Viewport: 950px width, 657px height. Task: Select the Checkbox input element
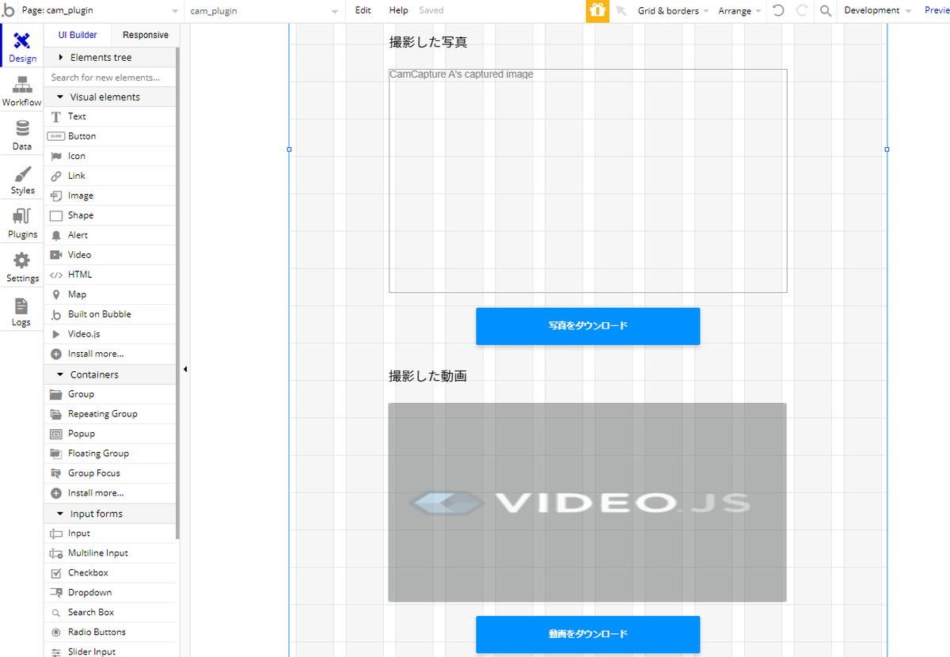click(87, 572)
